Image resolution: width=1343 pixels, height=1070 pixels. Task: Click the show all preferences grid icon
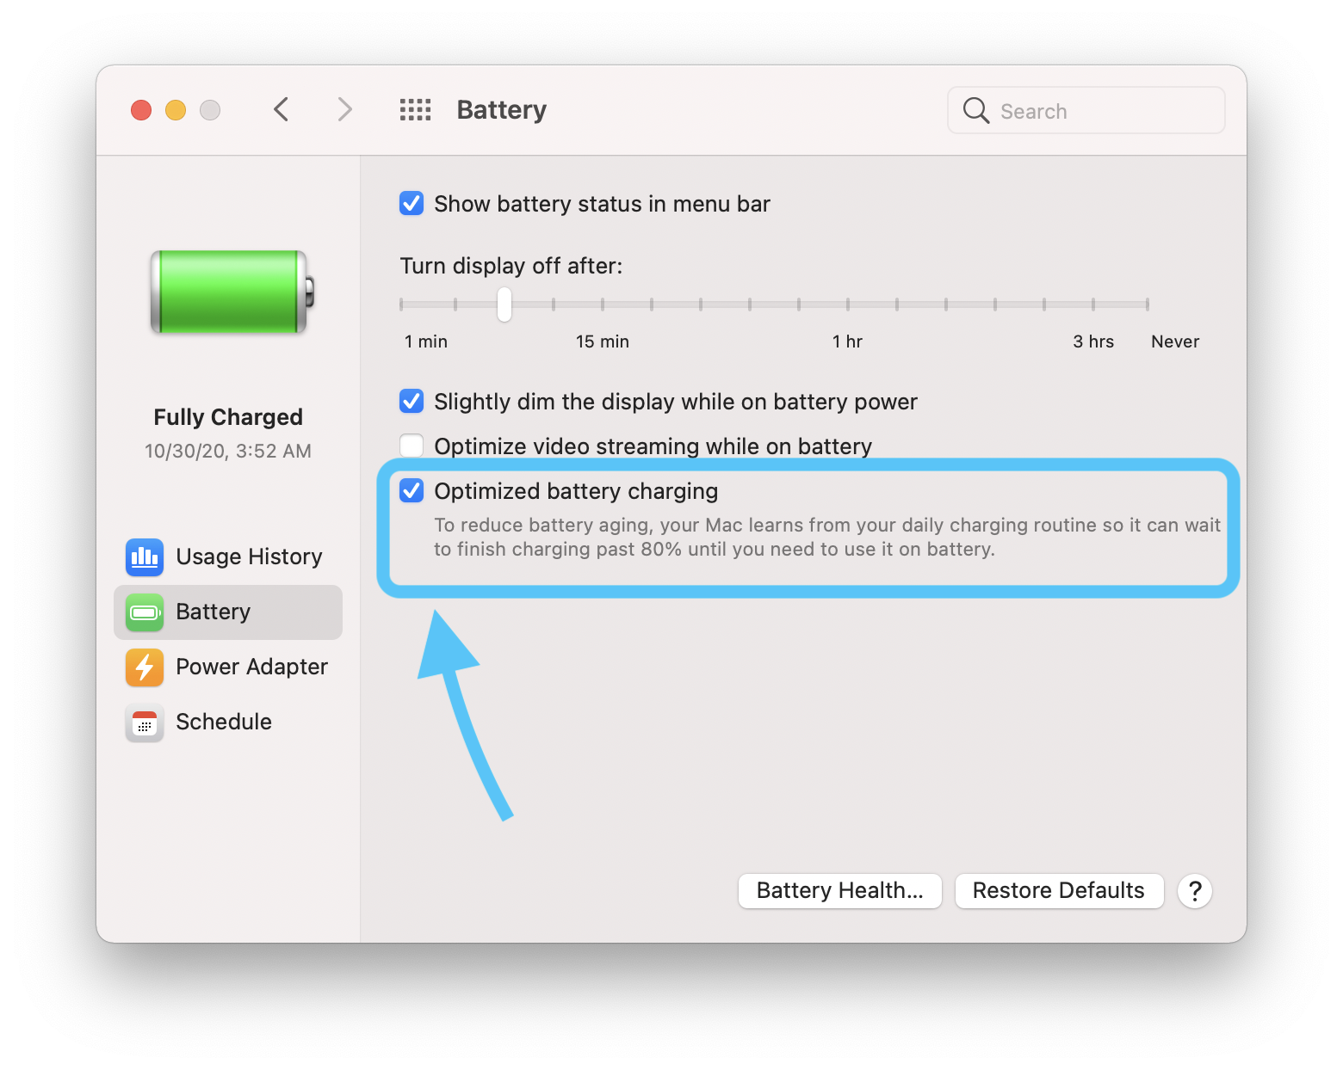point(415,109)
